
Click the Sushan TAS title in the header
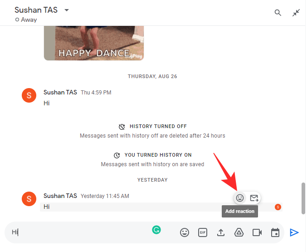pos(36,10)
